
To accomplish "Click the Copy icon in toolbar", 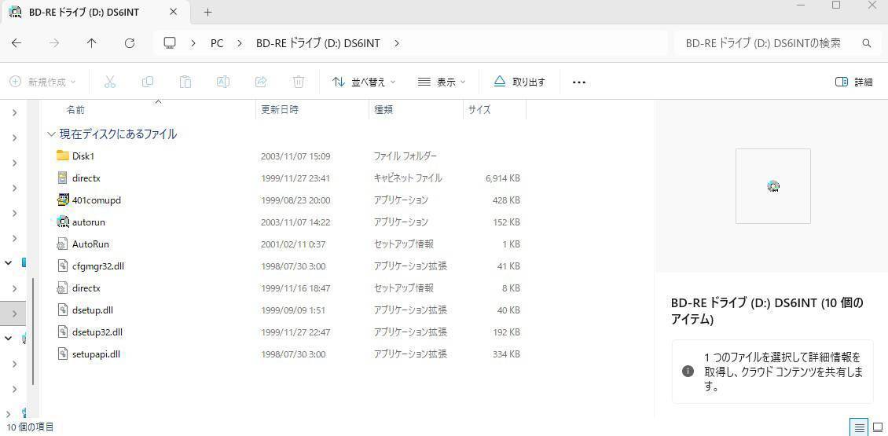I will [148, 82].
